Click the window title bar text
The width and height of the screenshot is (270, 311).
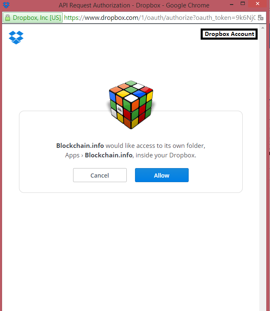pos(134,5)
